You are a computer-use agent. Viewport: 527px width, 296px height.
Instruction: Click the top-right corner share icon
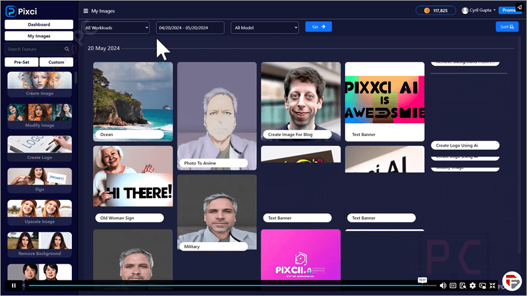519,7
